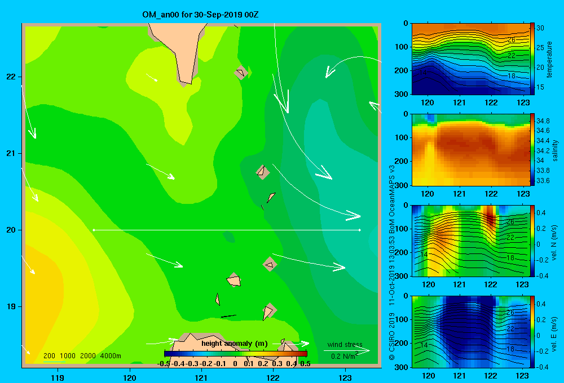Click depth tick '100' on the salinity panel
This screenshot has width=564, height=383.
pyautogui.click(x=402, y=137)
